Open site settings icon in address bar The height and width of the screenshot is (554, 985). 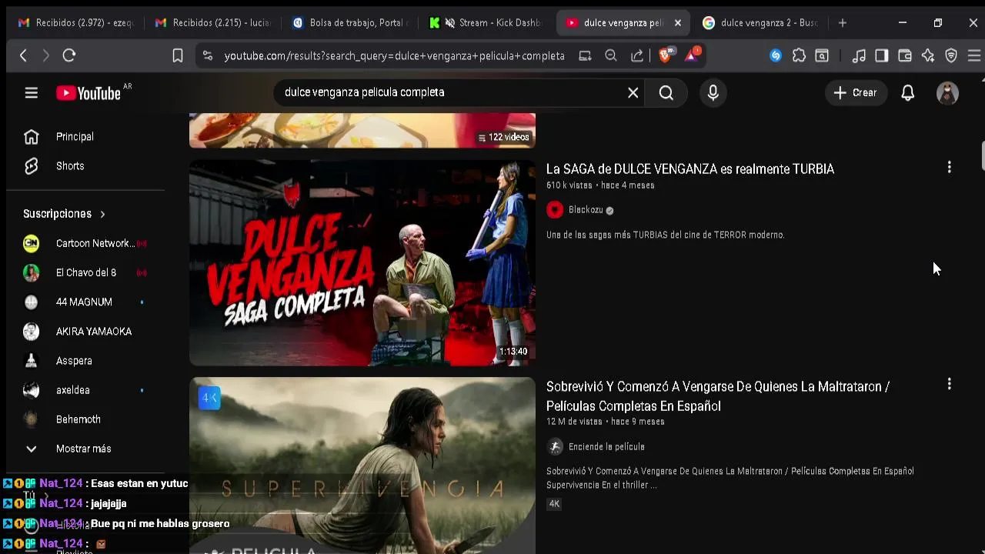pos(208,55)
